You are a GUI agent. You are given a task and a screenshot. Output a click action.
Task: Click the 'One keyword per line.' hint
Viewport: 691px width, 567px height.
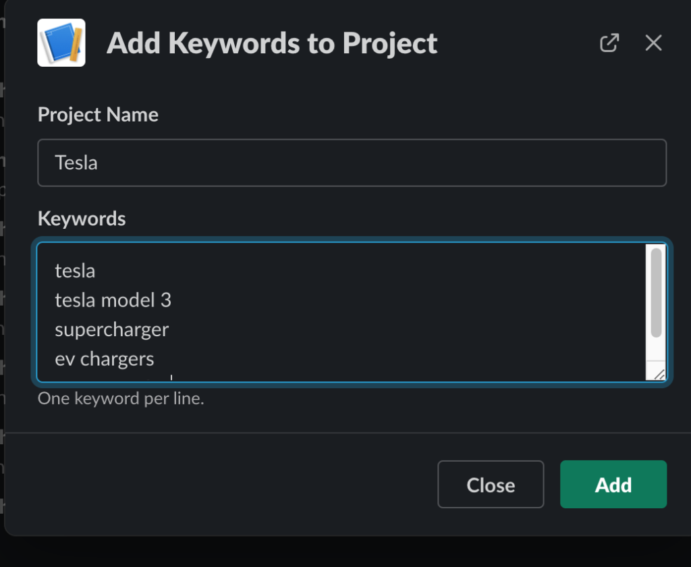(121, 398)
